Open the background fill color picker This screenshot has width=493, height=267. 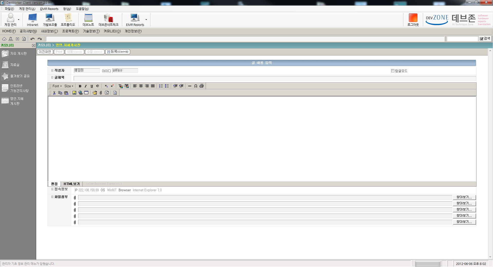[x=127, y=86]
